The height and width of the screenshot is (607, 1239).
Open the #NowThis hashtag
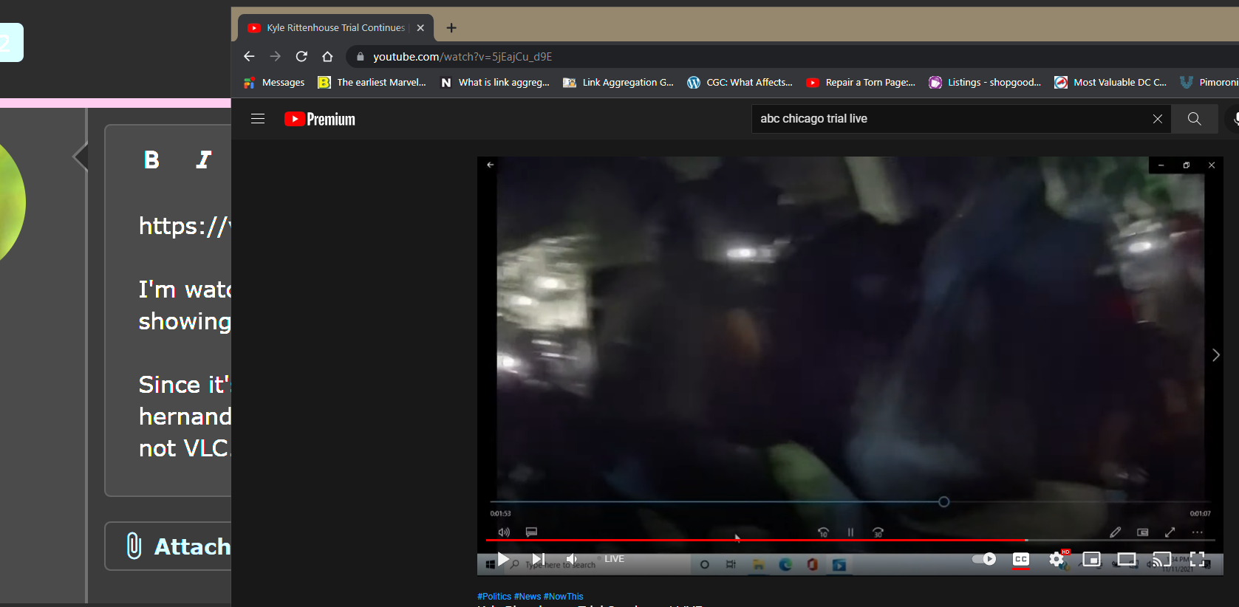(563, 597)
